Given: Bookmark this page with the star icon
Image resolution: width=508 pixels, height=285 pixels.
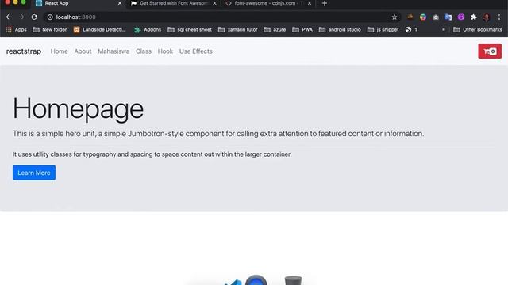Looking at the screenshot, I should coord(394,17).
